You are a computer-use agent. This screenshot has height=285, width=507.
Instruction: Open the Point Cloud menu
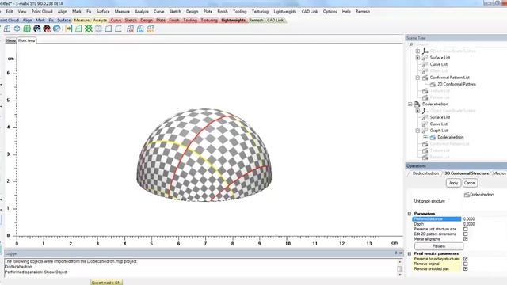pos(42,11)
